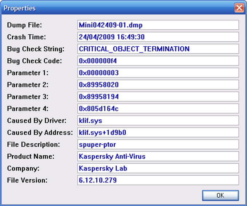247x206 pixels.
Task: Click the 'Parameter 3:' label
Action: [28, 97]
